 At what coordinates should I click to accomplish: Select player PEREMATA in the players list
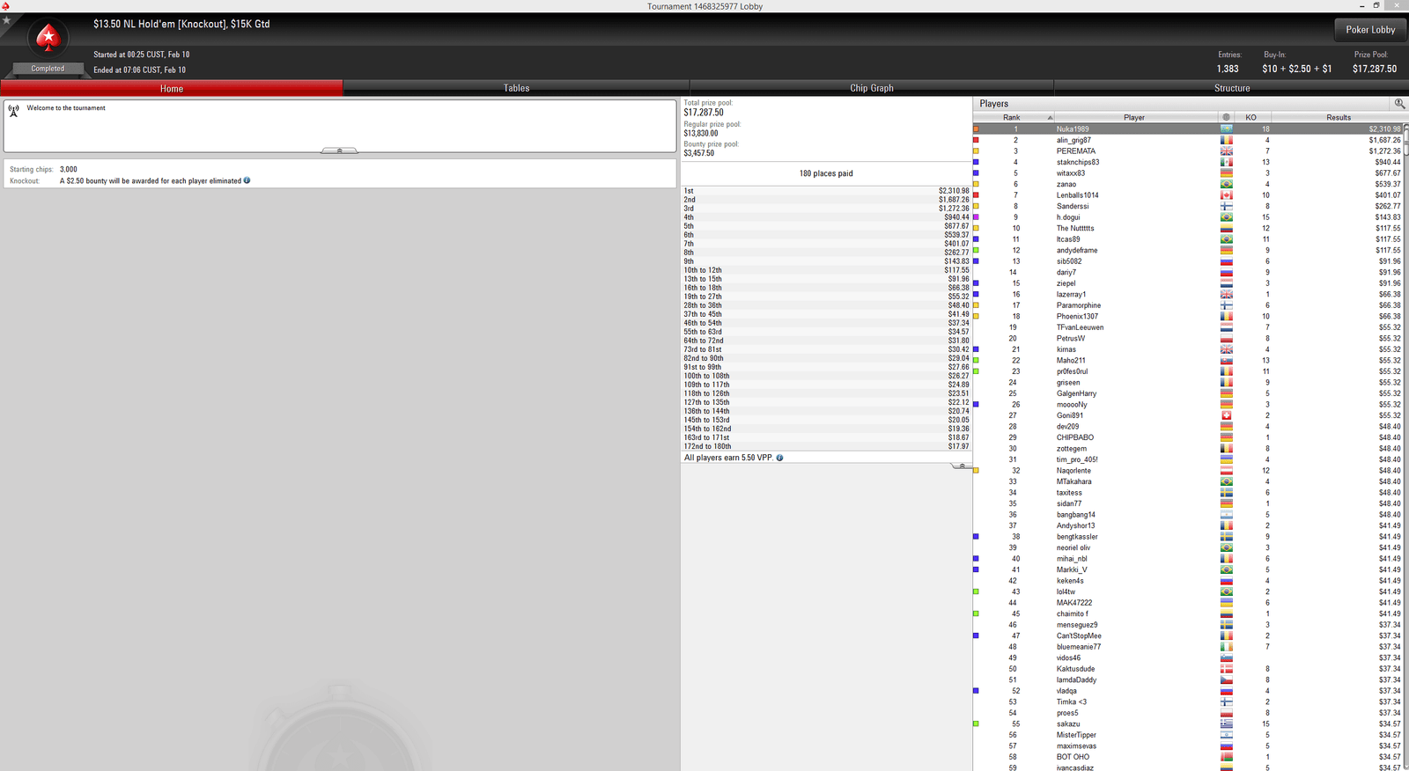tap(1076, 151)
